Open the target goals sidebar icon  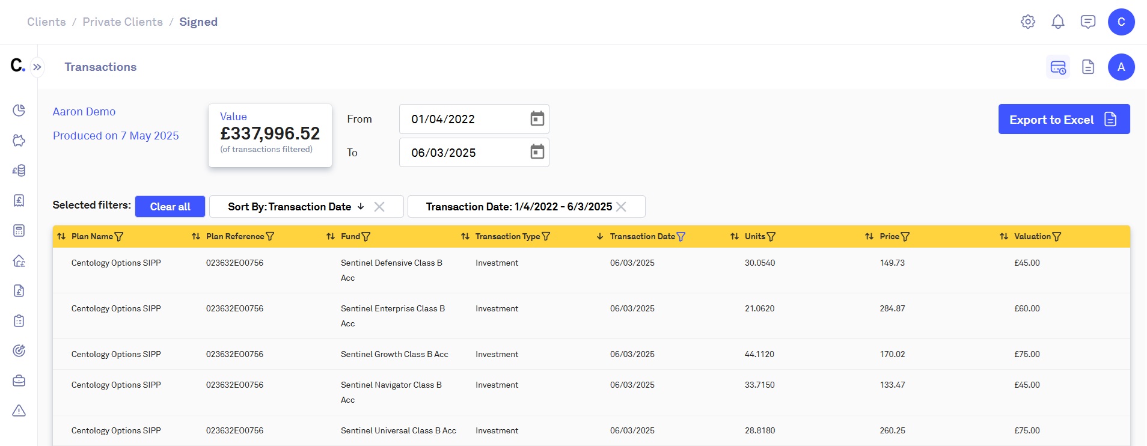pyautogui.click(x=19, y=350)
